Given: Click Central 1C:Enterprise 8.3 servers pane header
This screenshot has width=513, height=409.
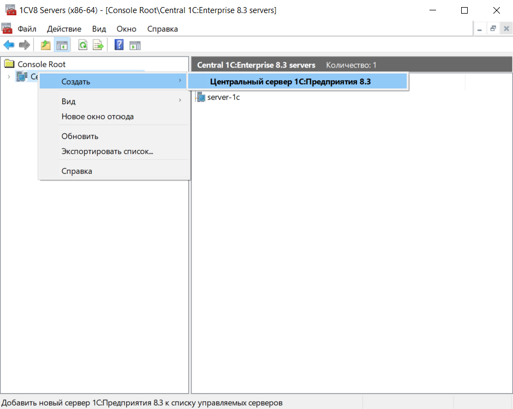Looking at the screenshot, I should coord(256,65).
